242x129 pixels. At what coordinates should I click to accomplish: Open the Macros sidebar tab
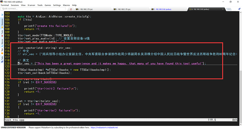(x=2, y=43)
